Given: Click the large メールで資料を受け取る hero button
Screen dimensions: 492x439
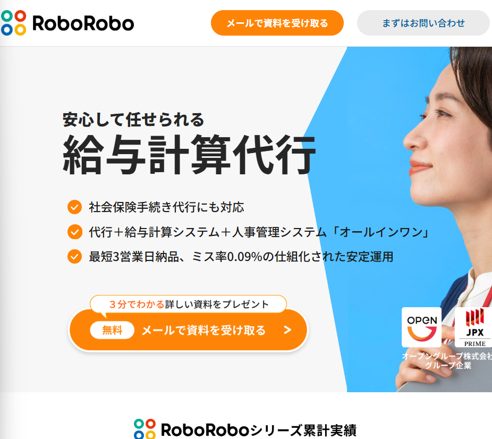Looking at the screenshot, I should pos(188,330).
